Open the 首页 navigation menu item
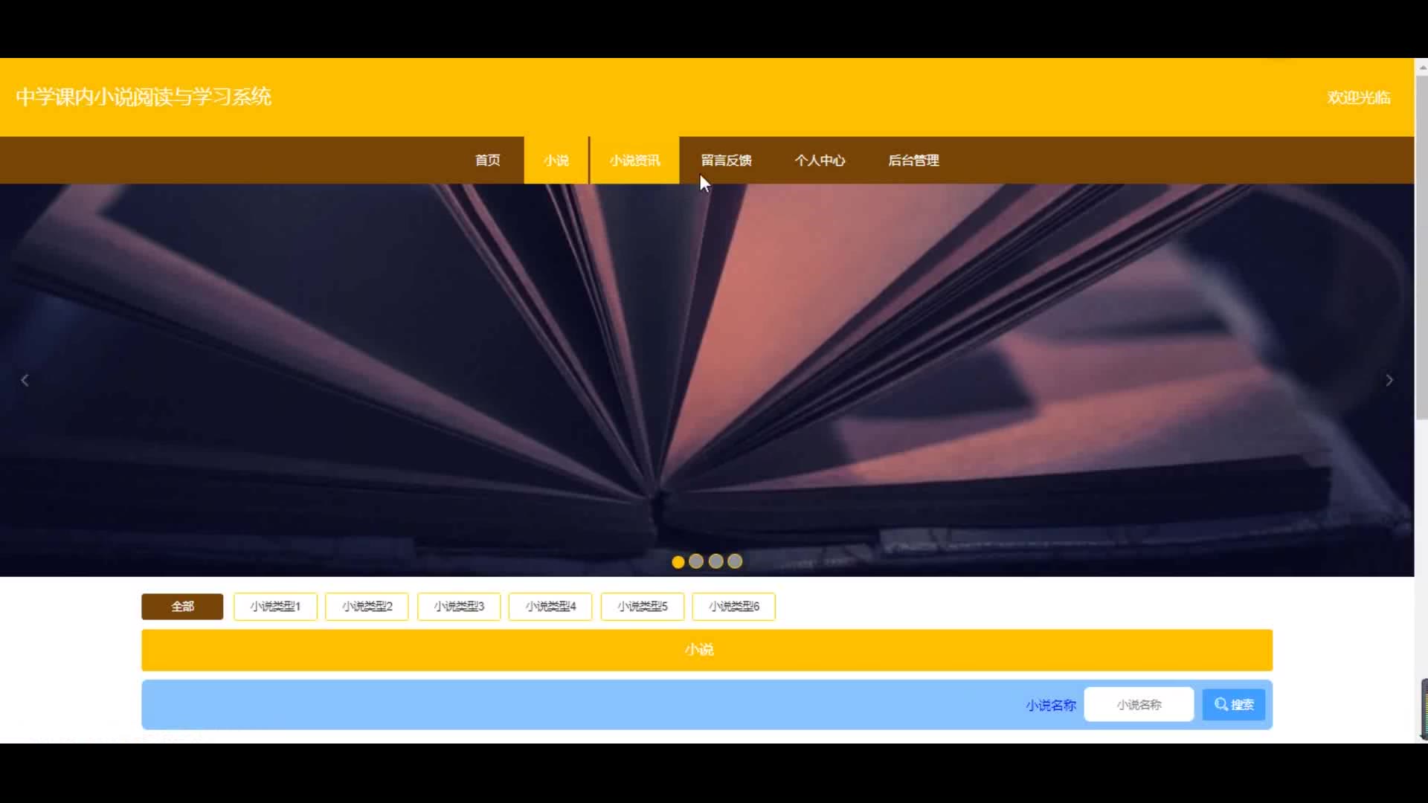This screenshot has height=803, width=1428. pos(487,160)
